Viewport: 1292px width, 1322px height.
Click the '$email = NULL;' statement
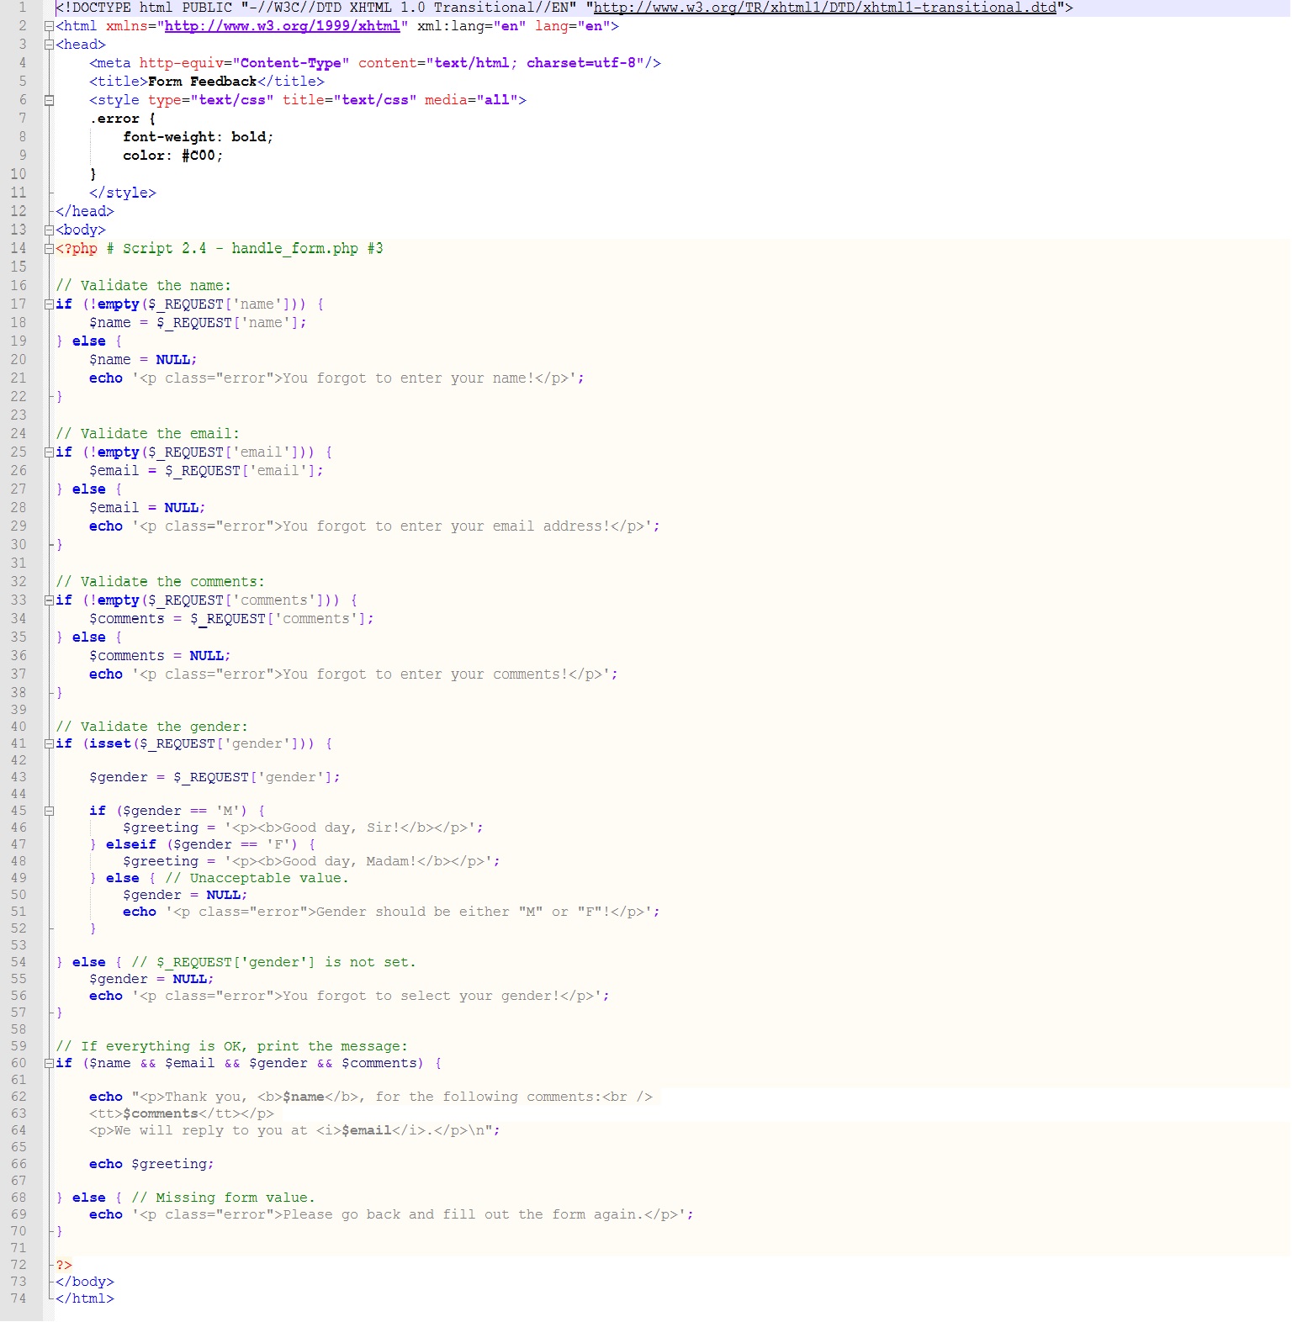click(x=148, y=507)
